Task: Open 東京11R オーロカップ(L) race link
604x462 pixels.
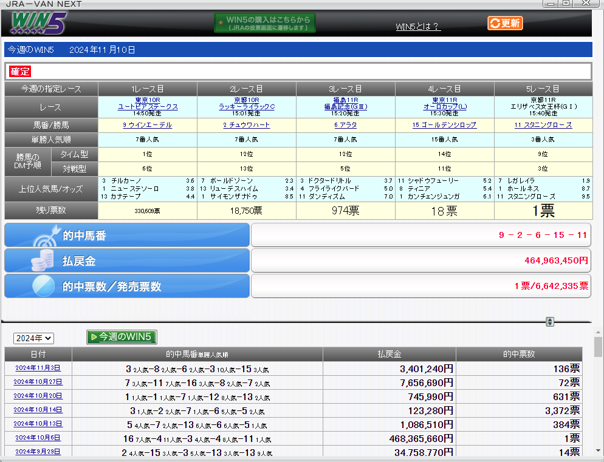Action: (445, 103)
